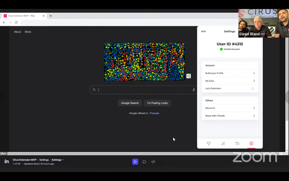289x181 pixels.
Task: Click the Others section heading
Action: [209, 101]
